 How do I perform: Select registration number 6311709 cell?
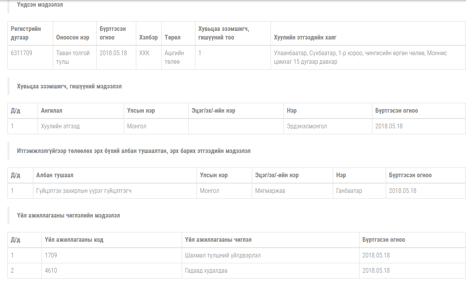(x=22, y=53)
